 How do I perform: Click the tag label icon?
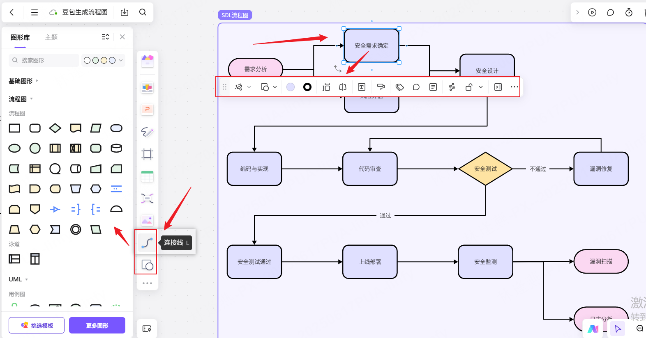click(400, 87)
